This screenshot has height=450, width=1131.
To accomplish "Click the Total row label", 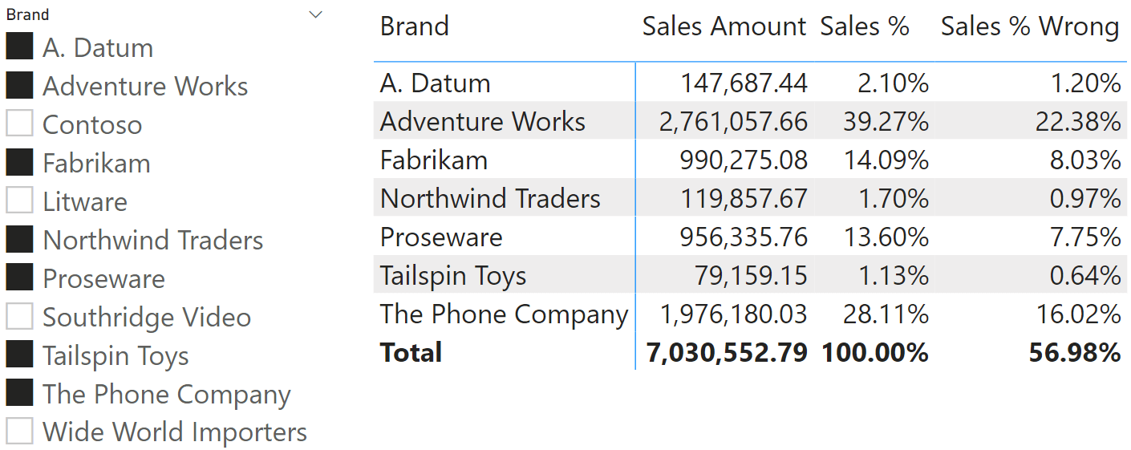I will 411,352.
